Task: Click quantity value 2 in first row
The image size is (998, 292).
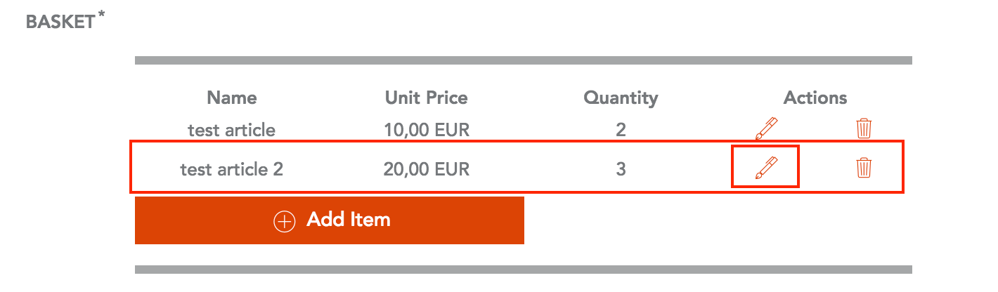Action: [x=621, y=130]
